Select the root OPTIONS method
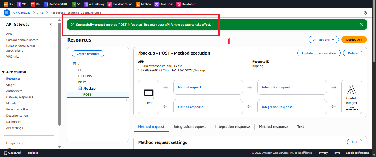This screenshot has height=157, width=376. [85, 76]
